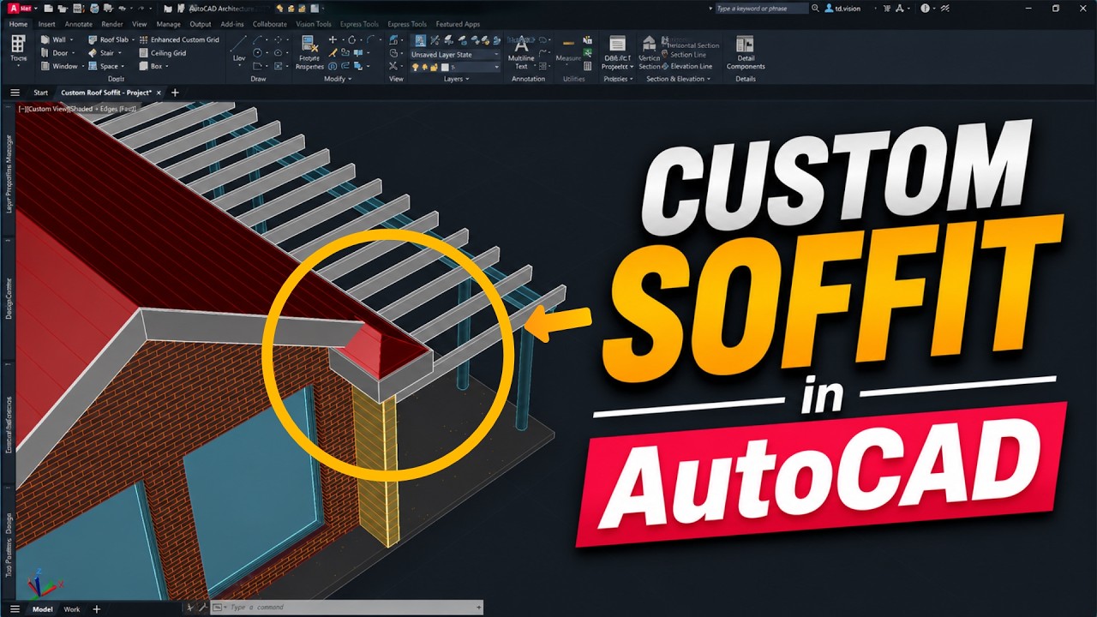The image size is (1097, 617).
Task: Select the Rotate tool in Modify panel
Action: 352,39
